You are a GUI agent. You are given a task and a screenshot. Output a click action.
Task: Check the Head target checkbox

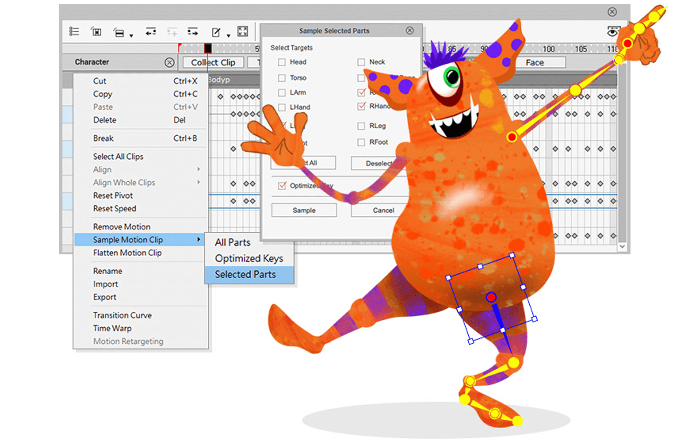click(x=281, y=62)
